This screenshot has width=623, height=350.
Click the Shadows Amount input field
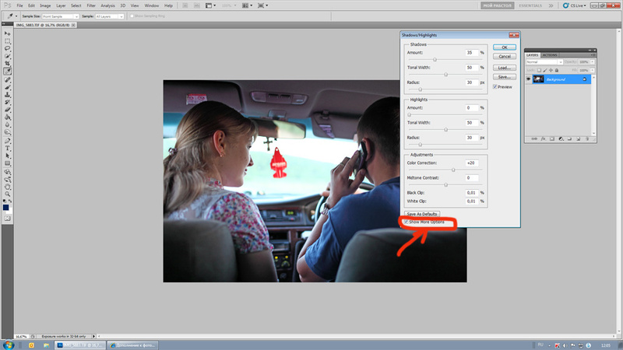470,52
